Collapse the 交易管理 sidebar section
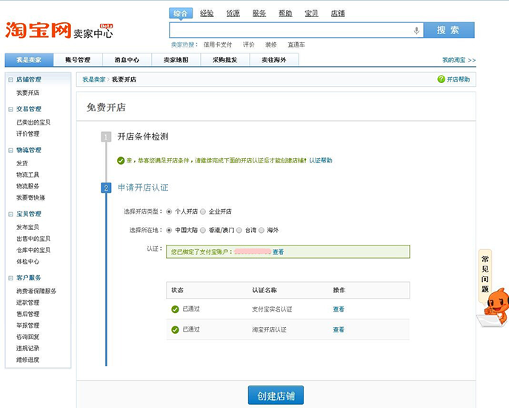Screen dimensions: 509x408 [10, 109]
